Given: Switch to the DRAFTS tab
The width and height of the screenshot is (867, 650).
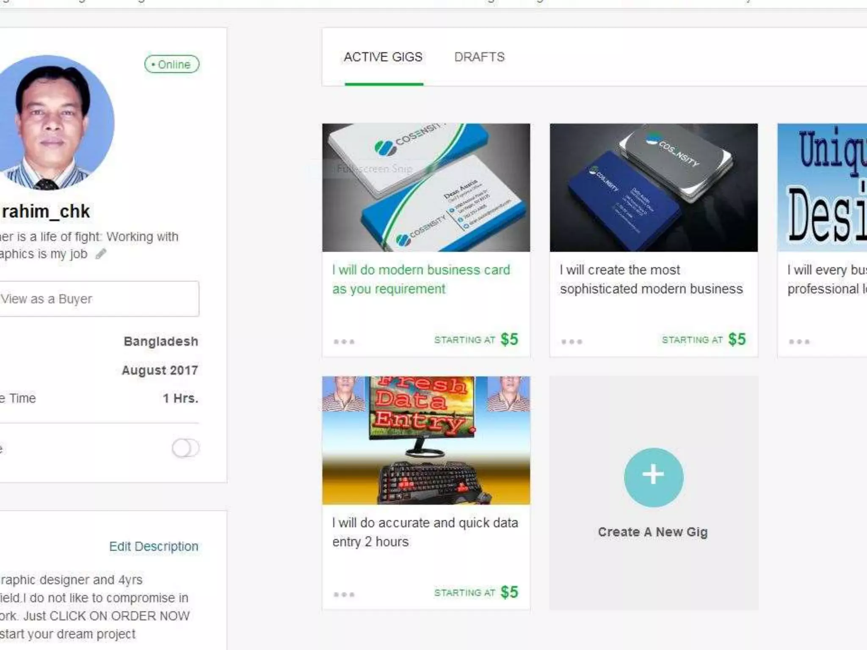Looking at the screenshot, I should pyautogui.click(x=479, y=57).
